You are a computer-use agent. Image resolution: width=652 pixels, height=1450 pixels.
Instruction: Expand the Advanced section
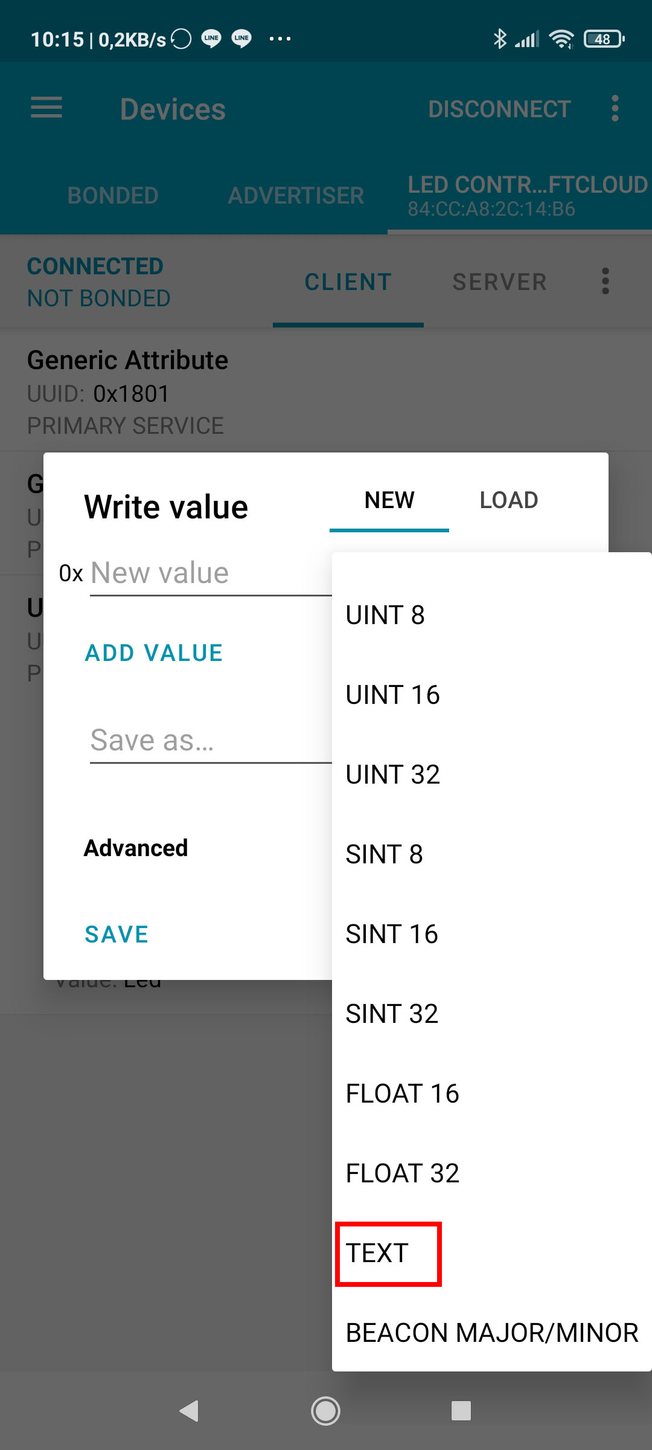136,848
